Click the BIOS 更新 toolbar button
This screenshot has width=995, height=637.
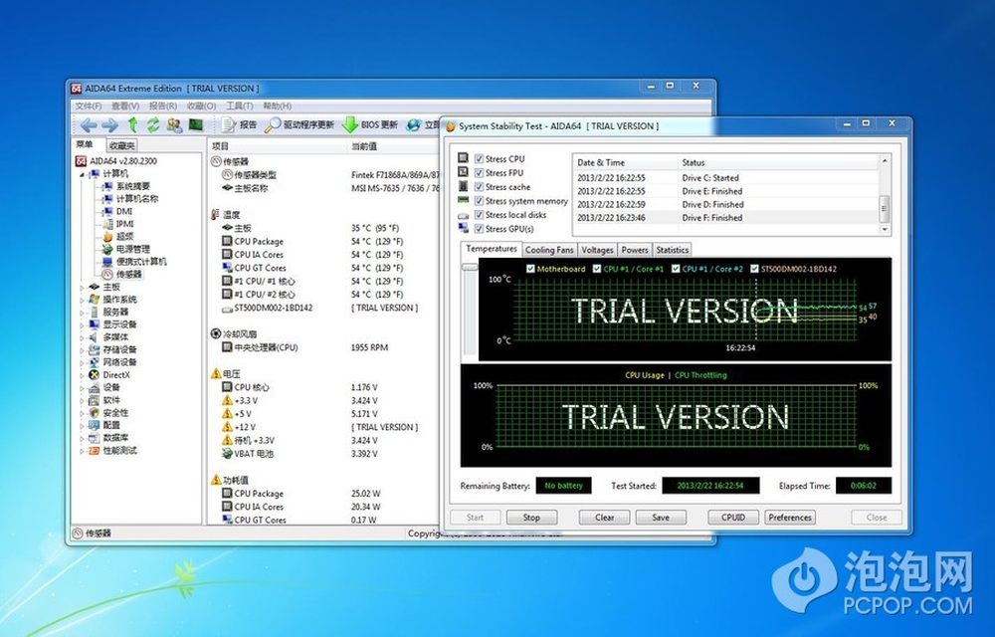click(370, 125)
